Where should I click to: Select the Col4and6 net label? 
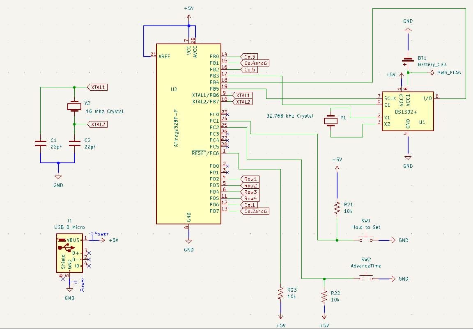255,63
